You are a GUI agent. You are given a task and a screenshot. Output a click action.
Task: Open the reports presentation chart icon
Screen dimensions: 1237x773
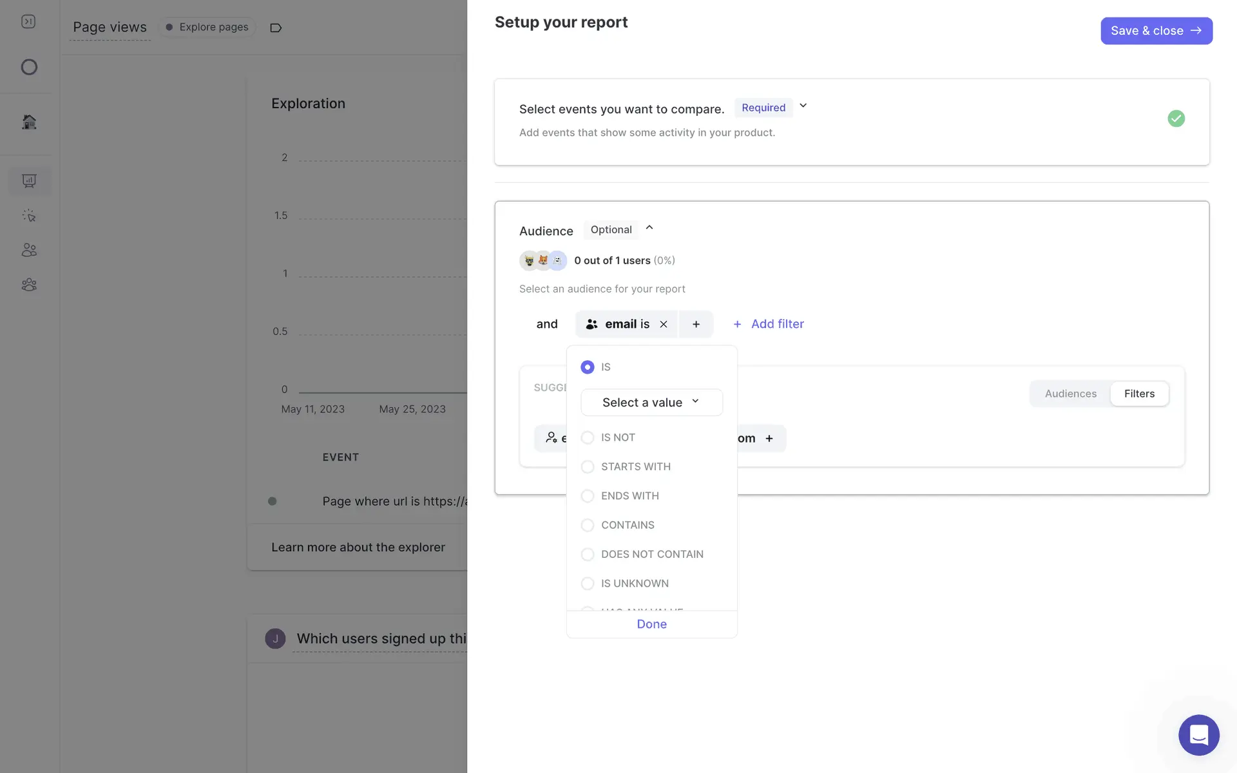click(x=29, y=181)
